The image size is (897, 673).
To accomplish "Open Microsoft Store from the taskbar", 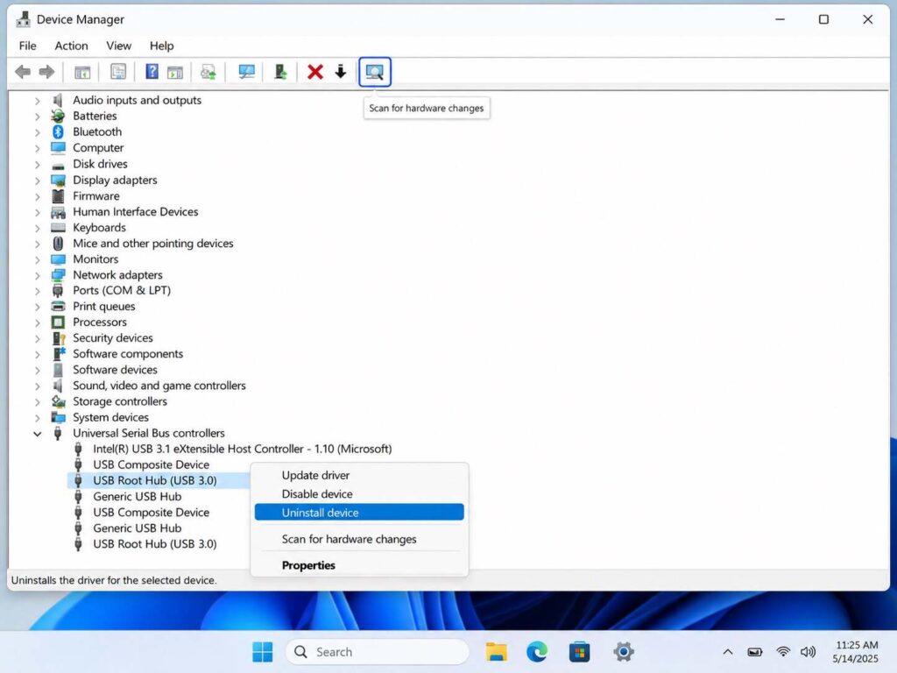I will (580, 652).
